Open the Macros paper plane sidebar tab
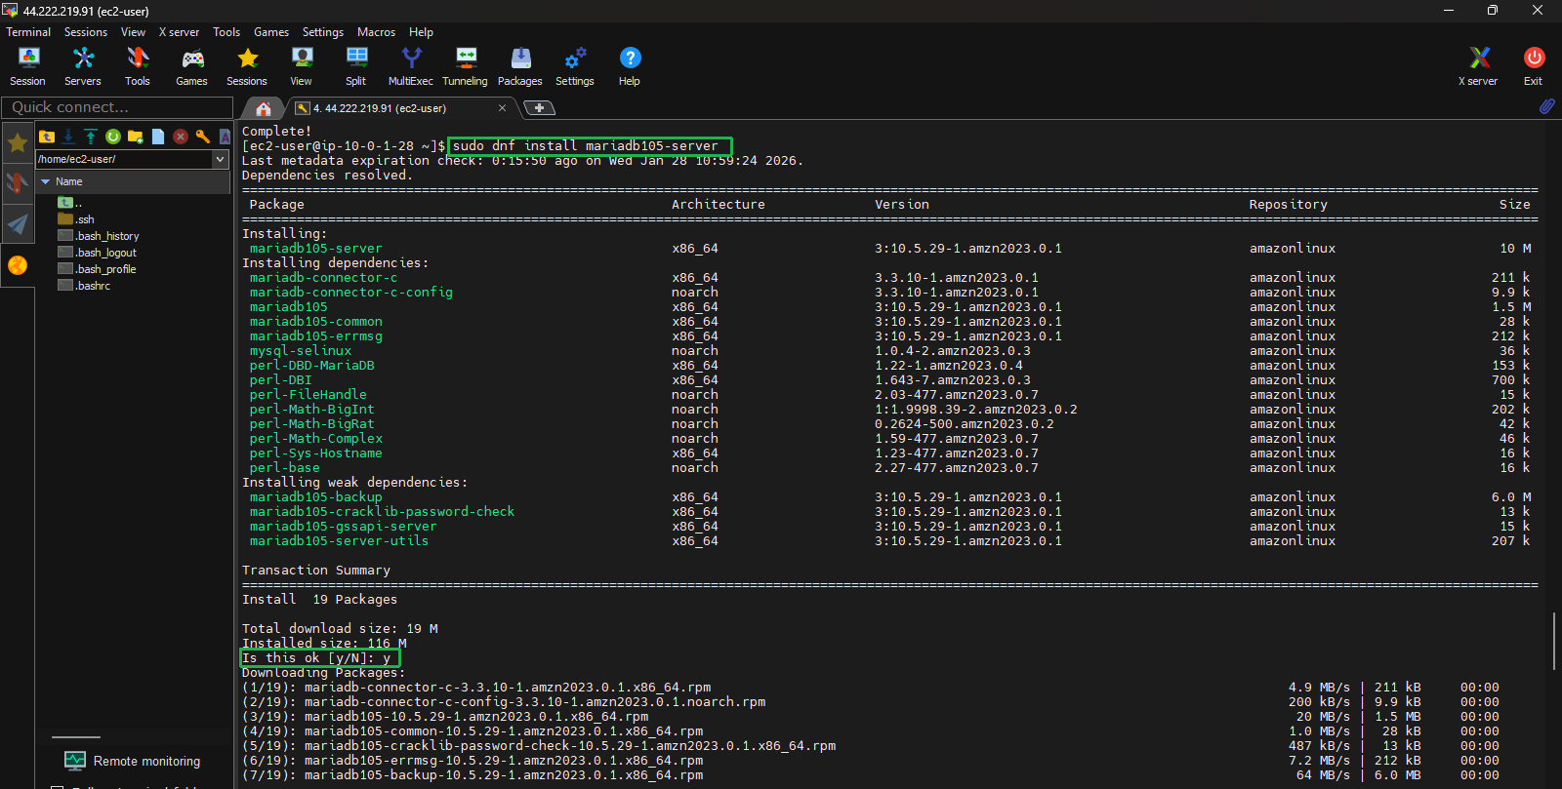This screenshot has height=789, width=1562. [18, 224]
